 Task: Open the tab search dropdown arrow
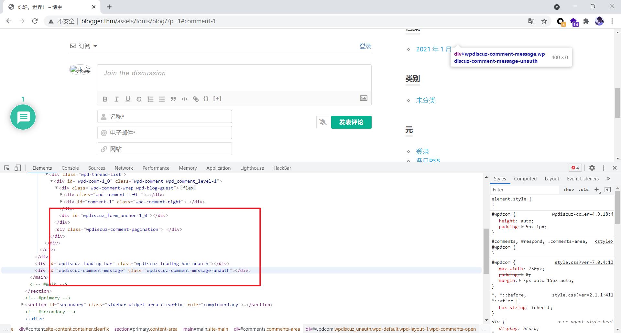[557, 7]
